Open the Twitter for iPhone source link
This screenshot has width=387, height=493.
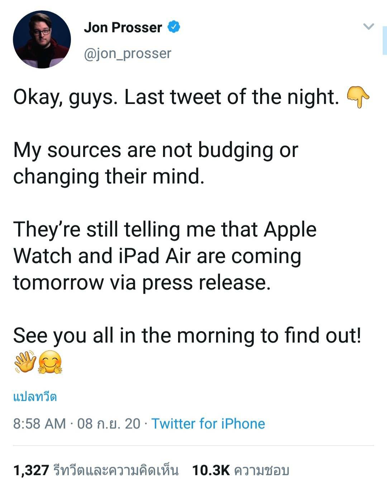click(x=208, y=424)
